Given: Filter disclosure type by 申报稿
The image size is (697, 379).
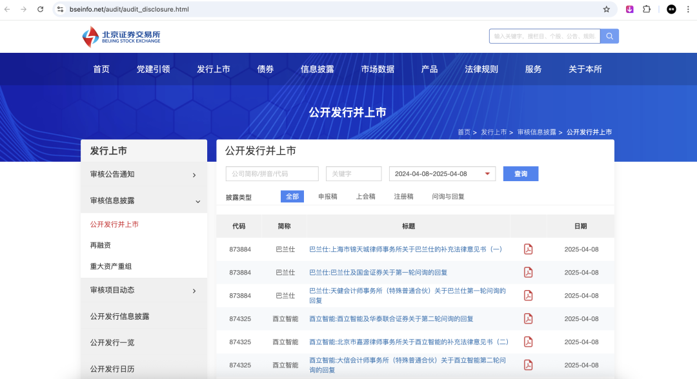Looking at the screenshot, I should (328, 197).
